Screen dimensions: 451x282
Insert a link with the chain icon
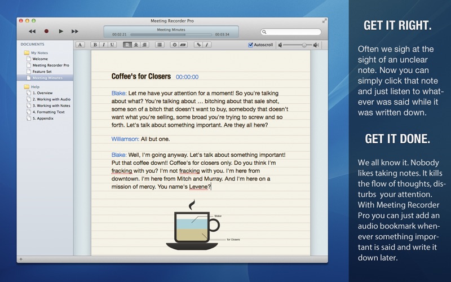[198, 45]
